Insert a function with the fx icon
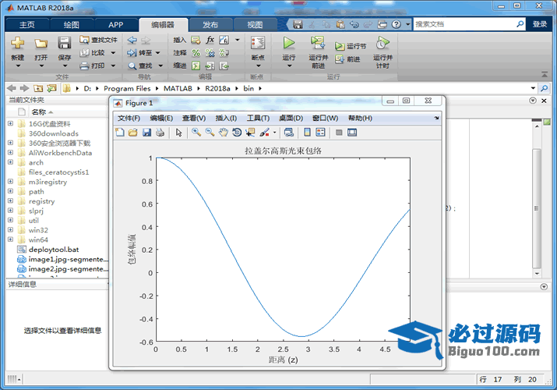The width and height of the screenshot is (557, 390). pyautogui.click(x=210, y=40)
